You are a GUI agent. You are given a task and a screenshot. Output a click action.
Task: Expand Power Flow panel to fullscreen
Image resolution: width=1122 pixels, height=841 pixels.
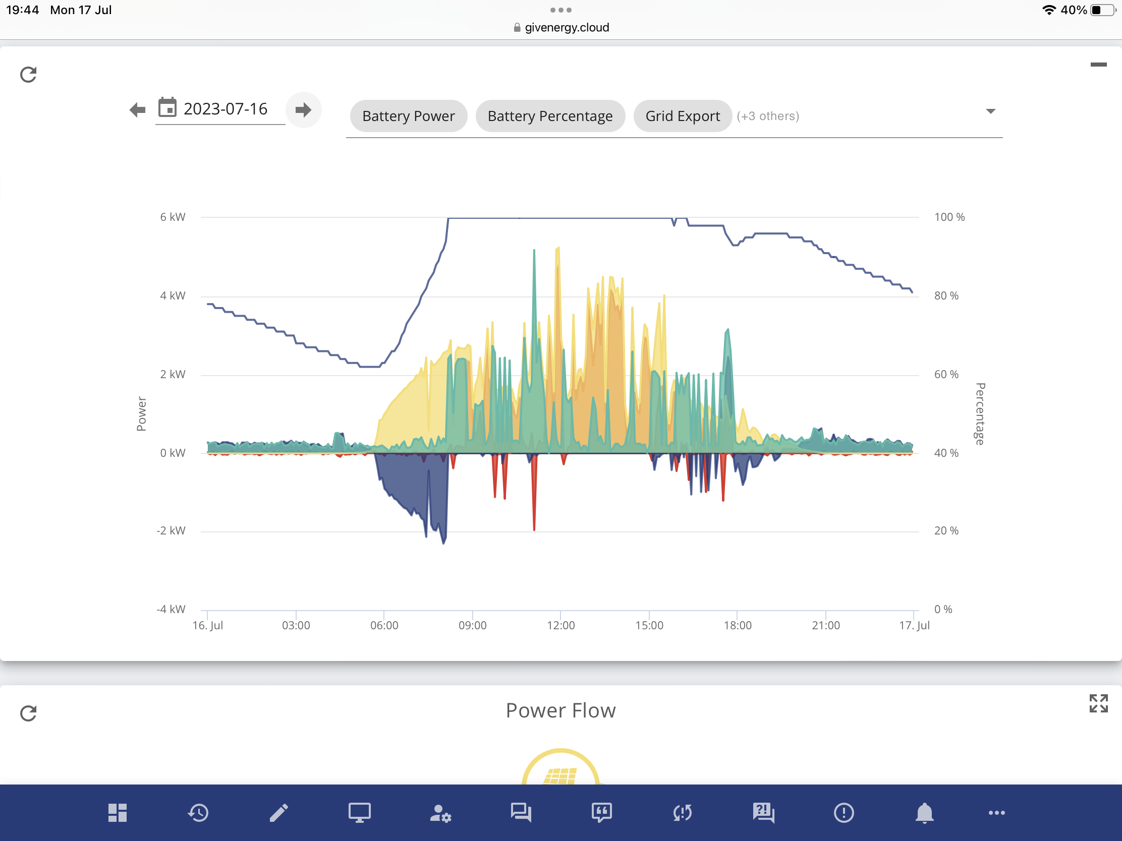(1098, 703)
